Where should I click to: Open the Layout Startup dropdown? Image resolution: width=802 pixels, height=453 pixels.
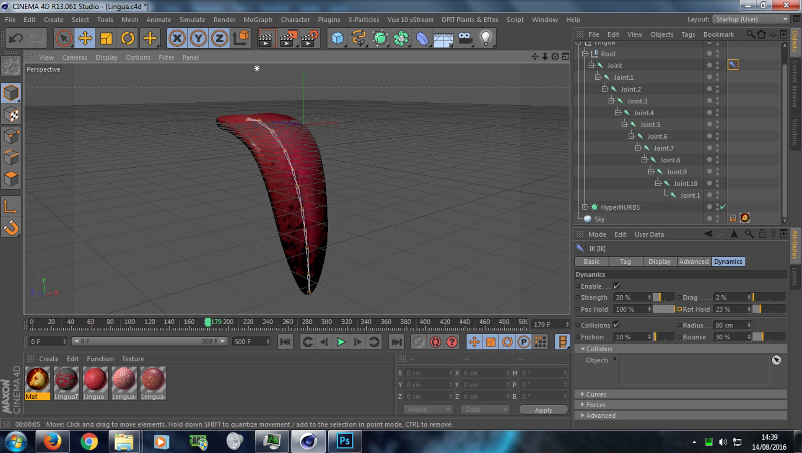pyautogui.click(x=751, y=19)
